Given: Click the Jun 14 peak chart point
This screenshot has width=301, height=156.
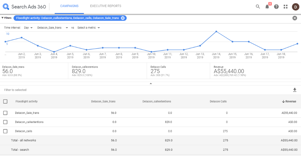Looking at the screenshot, I should (x=216, y=32).
